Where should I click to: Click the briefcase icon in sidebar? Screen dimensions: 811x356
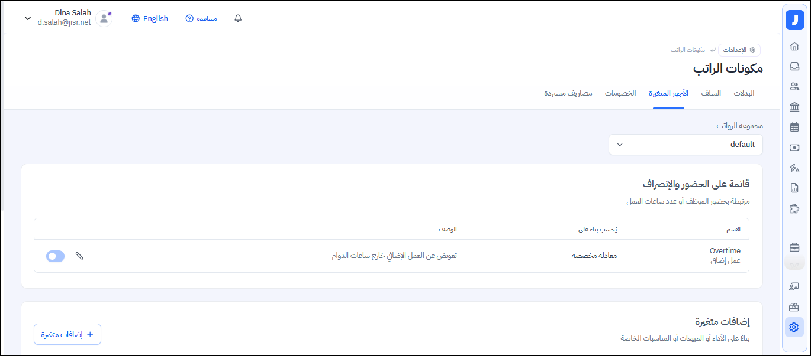[x=794, y=247]
